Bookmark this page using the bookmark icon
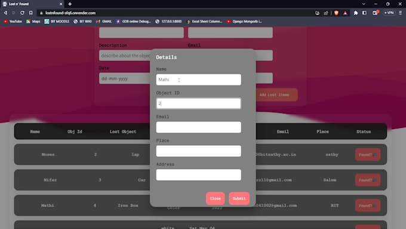The height and width of the screenshot is (229, 406). point(31,13)
